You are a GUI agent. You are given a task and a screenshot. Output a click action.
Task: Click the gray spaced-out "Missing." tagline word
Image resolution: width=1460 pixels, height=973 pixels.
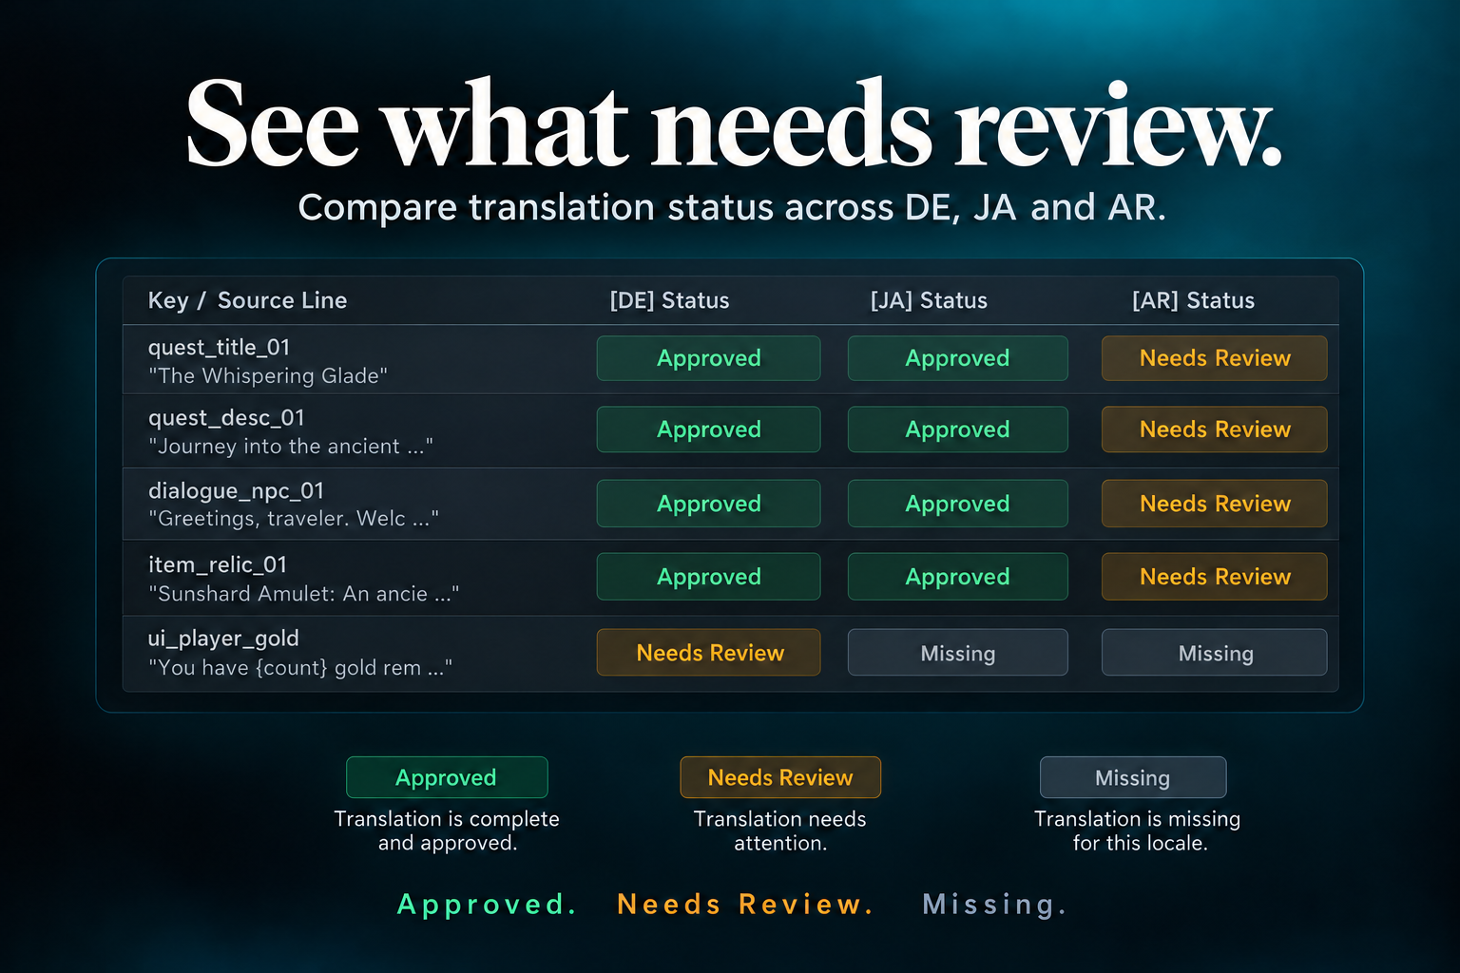(994, 905)
